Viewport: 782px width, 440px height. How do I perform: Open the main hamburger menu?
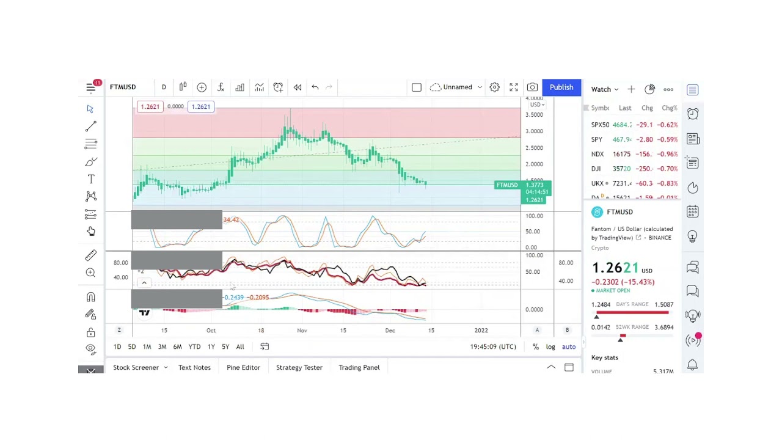(x=90, y=87)
